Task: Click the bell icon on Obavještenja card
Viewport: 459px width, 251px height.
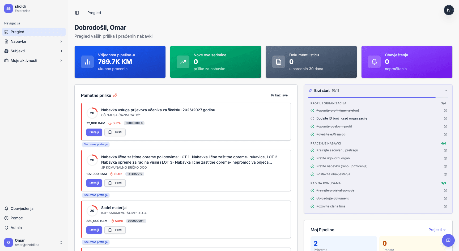Action: click(374, 62)
